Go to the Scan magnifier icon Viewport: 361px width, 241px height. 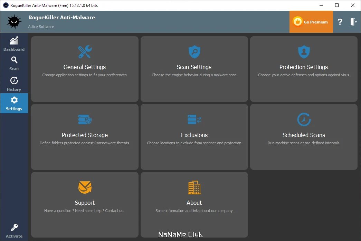point(14,60)
